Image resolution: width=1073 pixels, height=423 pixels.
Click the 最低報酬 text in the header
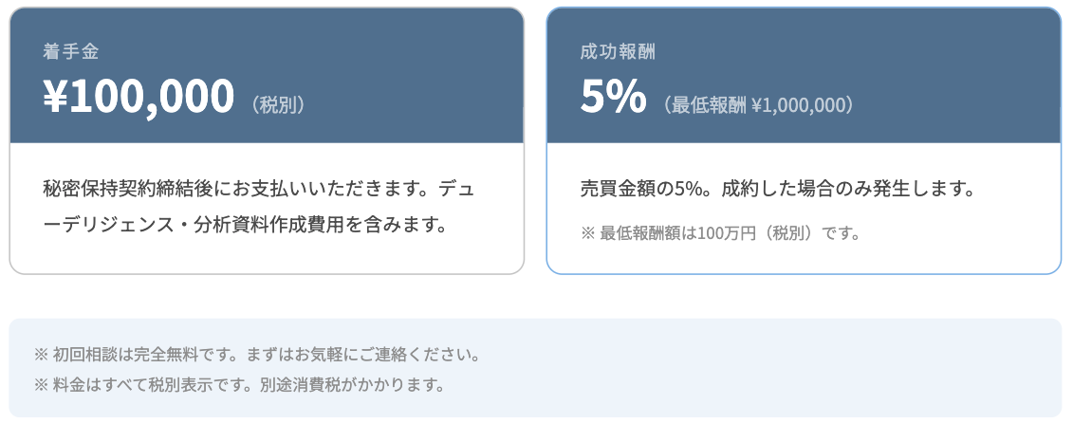tap(709, 104)
